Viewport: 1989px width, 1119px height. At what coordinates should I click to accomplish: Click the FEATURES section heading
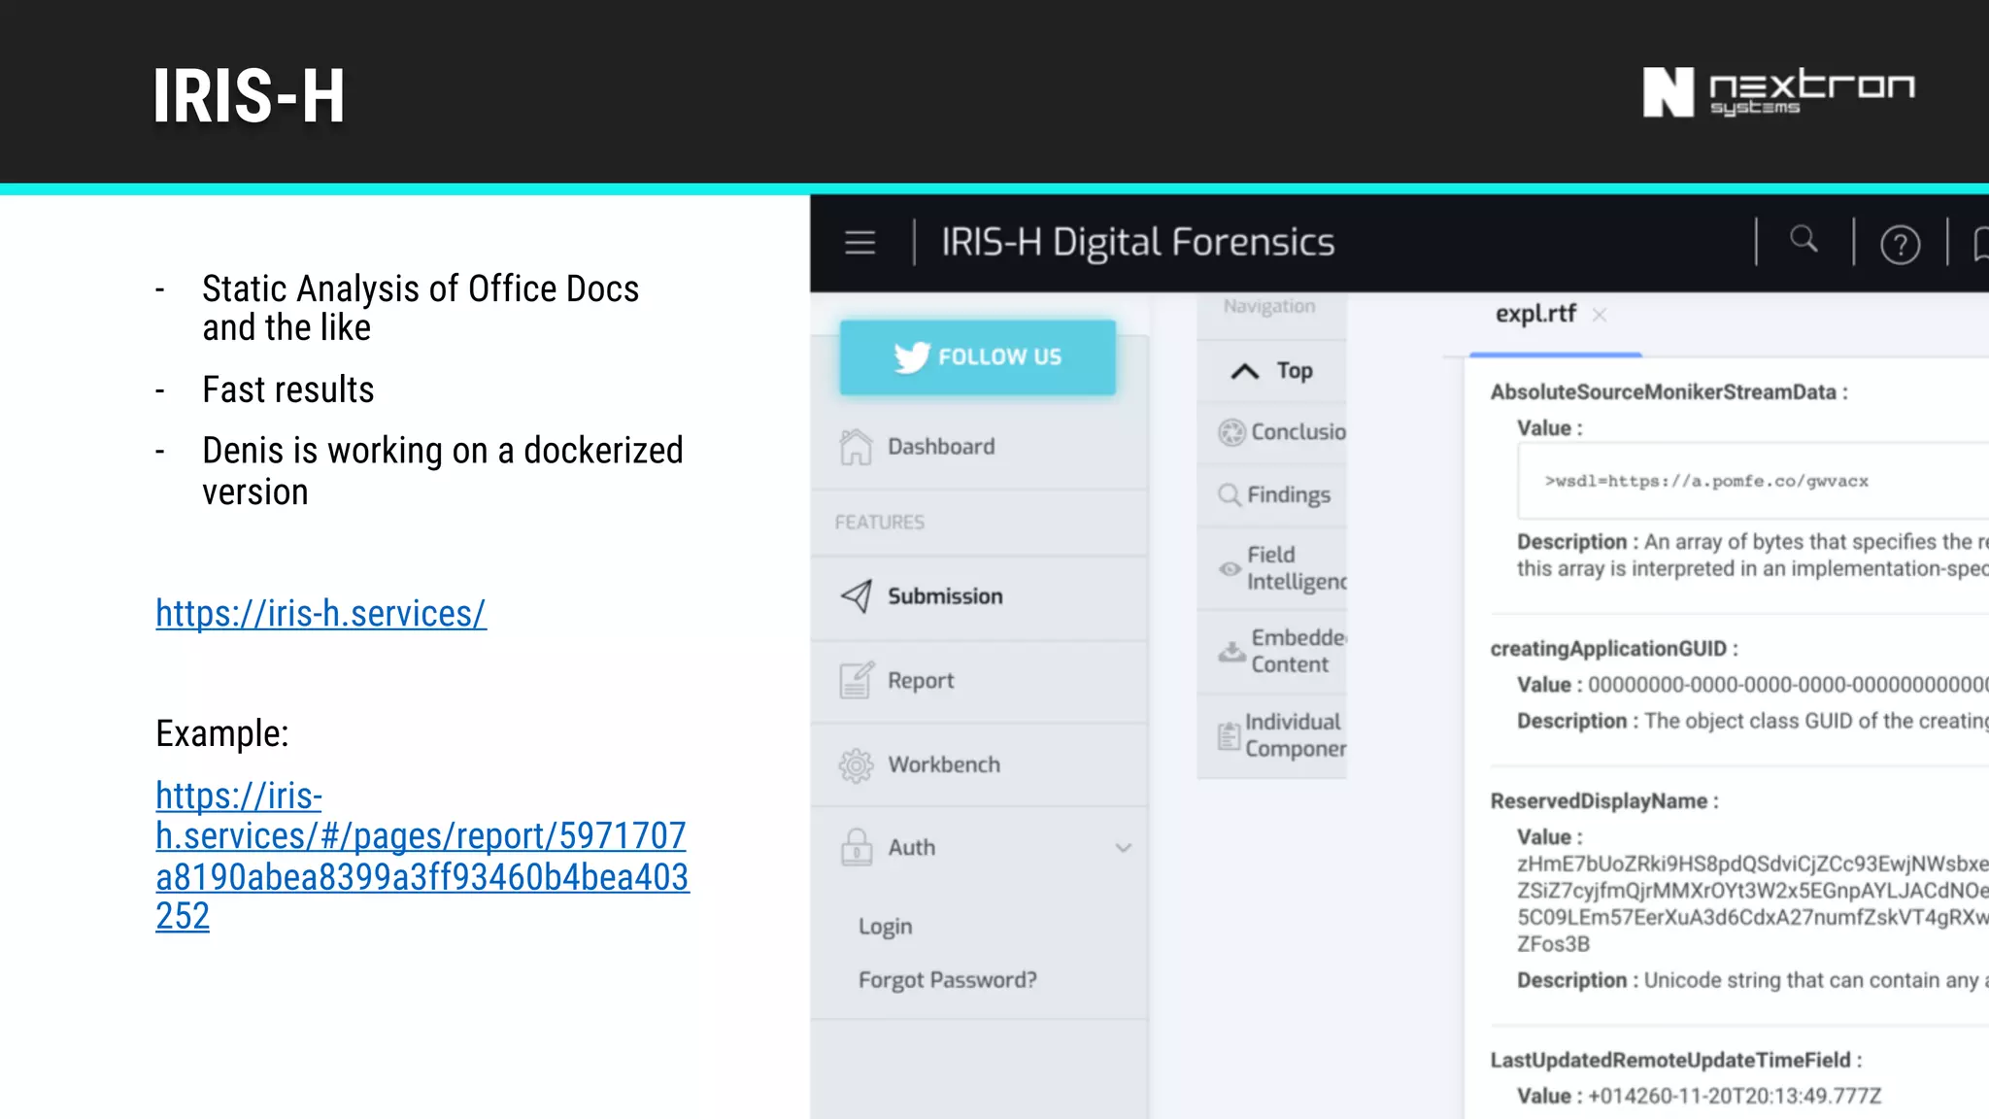(880, 523)
